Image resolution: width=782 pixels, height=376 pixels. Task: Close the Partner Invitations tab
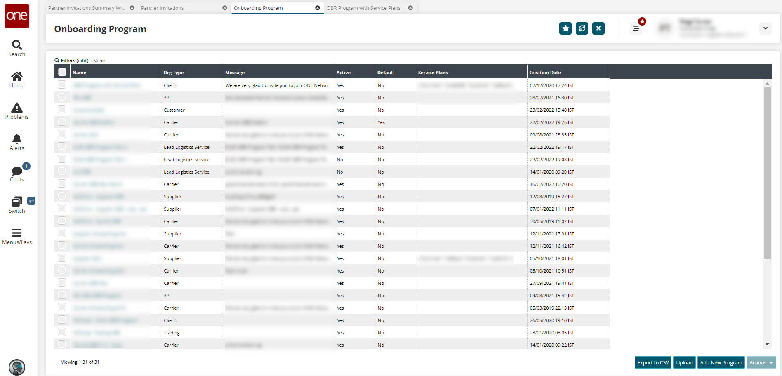[x=225, y=8]
